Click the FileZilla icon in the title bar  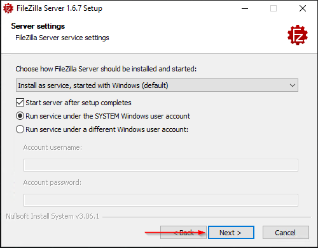[x=8, y=8]
